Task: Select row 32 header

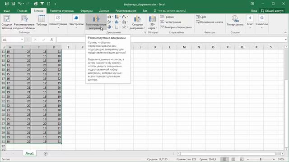Action: (x=3, y=146)
